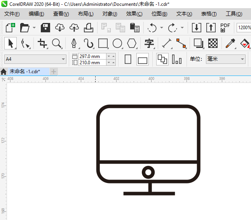Open the 效果(C) menu
Viewport: 251px width, 220px height.
click(x=134, y=14)
